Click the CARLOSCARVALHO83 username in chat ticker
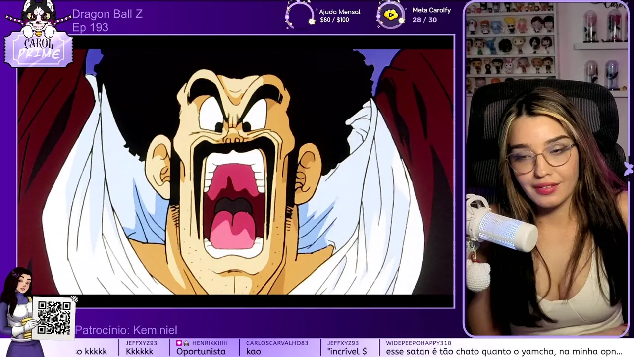Image resolution: width=634 pixels, height=357 pixels. (x=277, y=343)
